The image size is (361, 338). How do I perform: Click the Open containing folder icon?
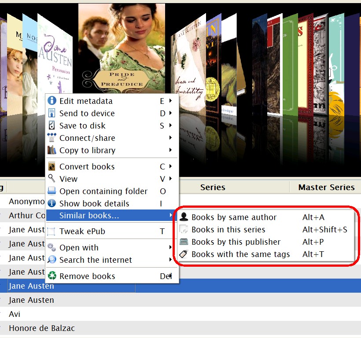pos(52,191)
